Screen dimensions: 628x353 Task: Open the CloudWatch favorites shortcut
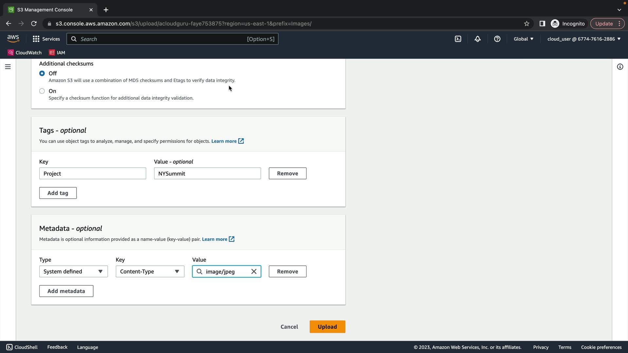click(25, 53)
